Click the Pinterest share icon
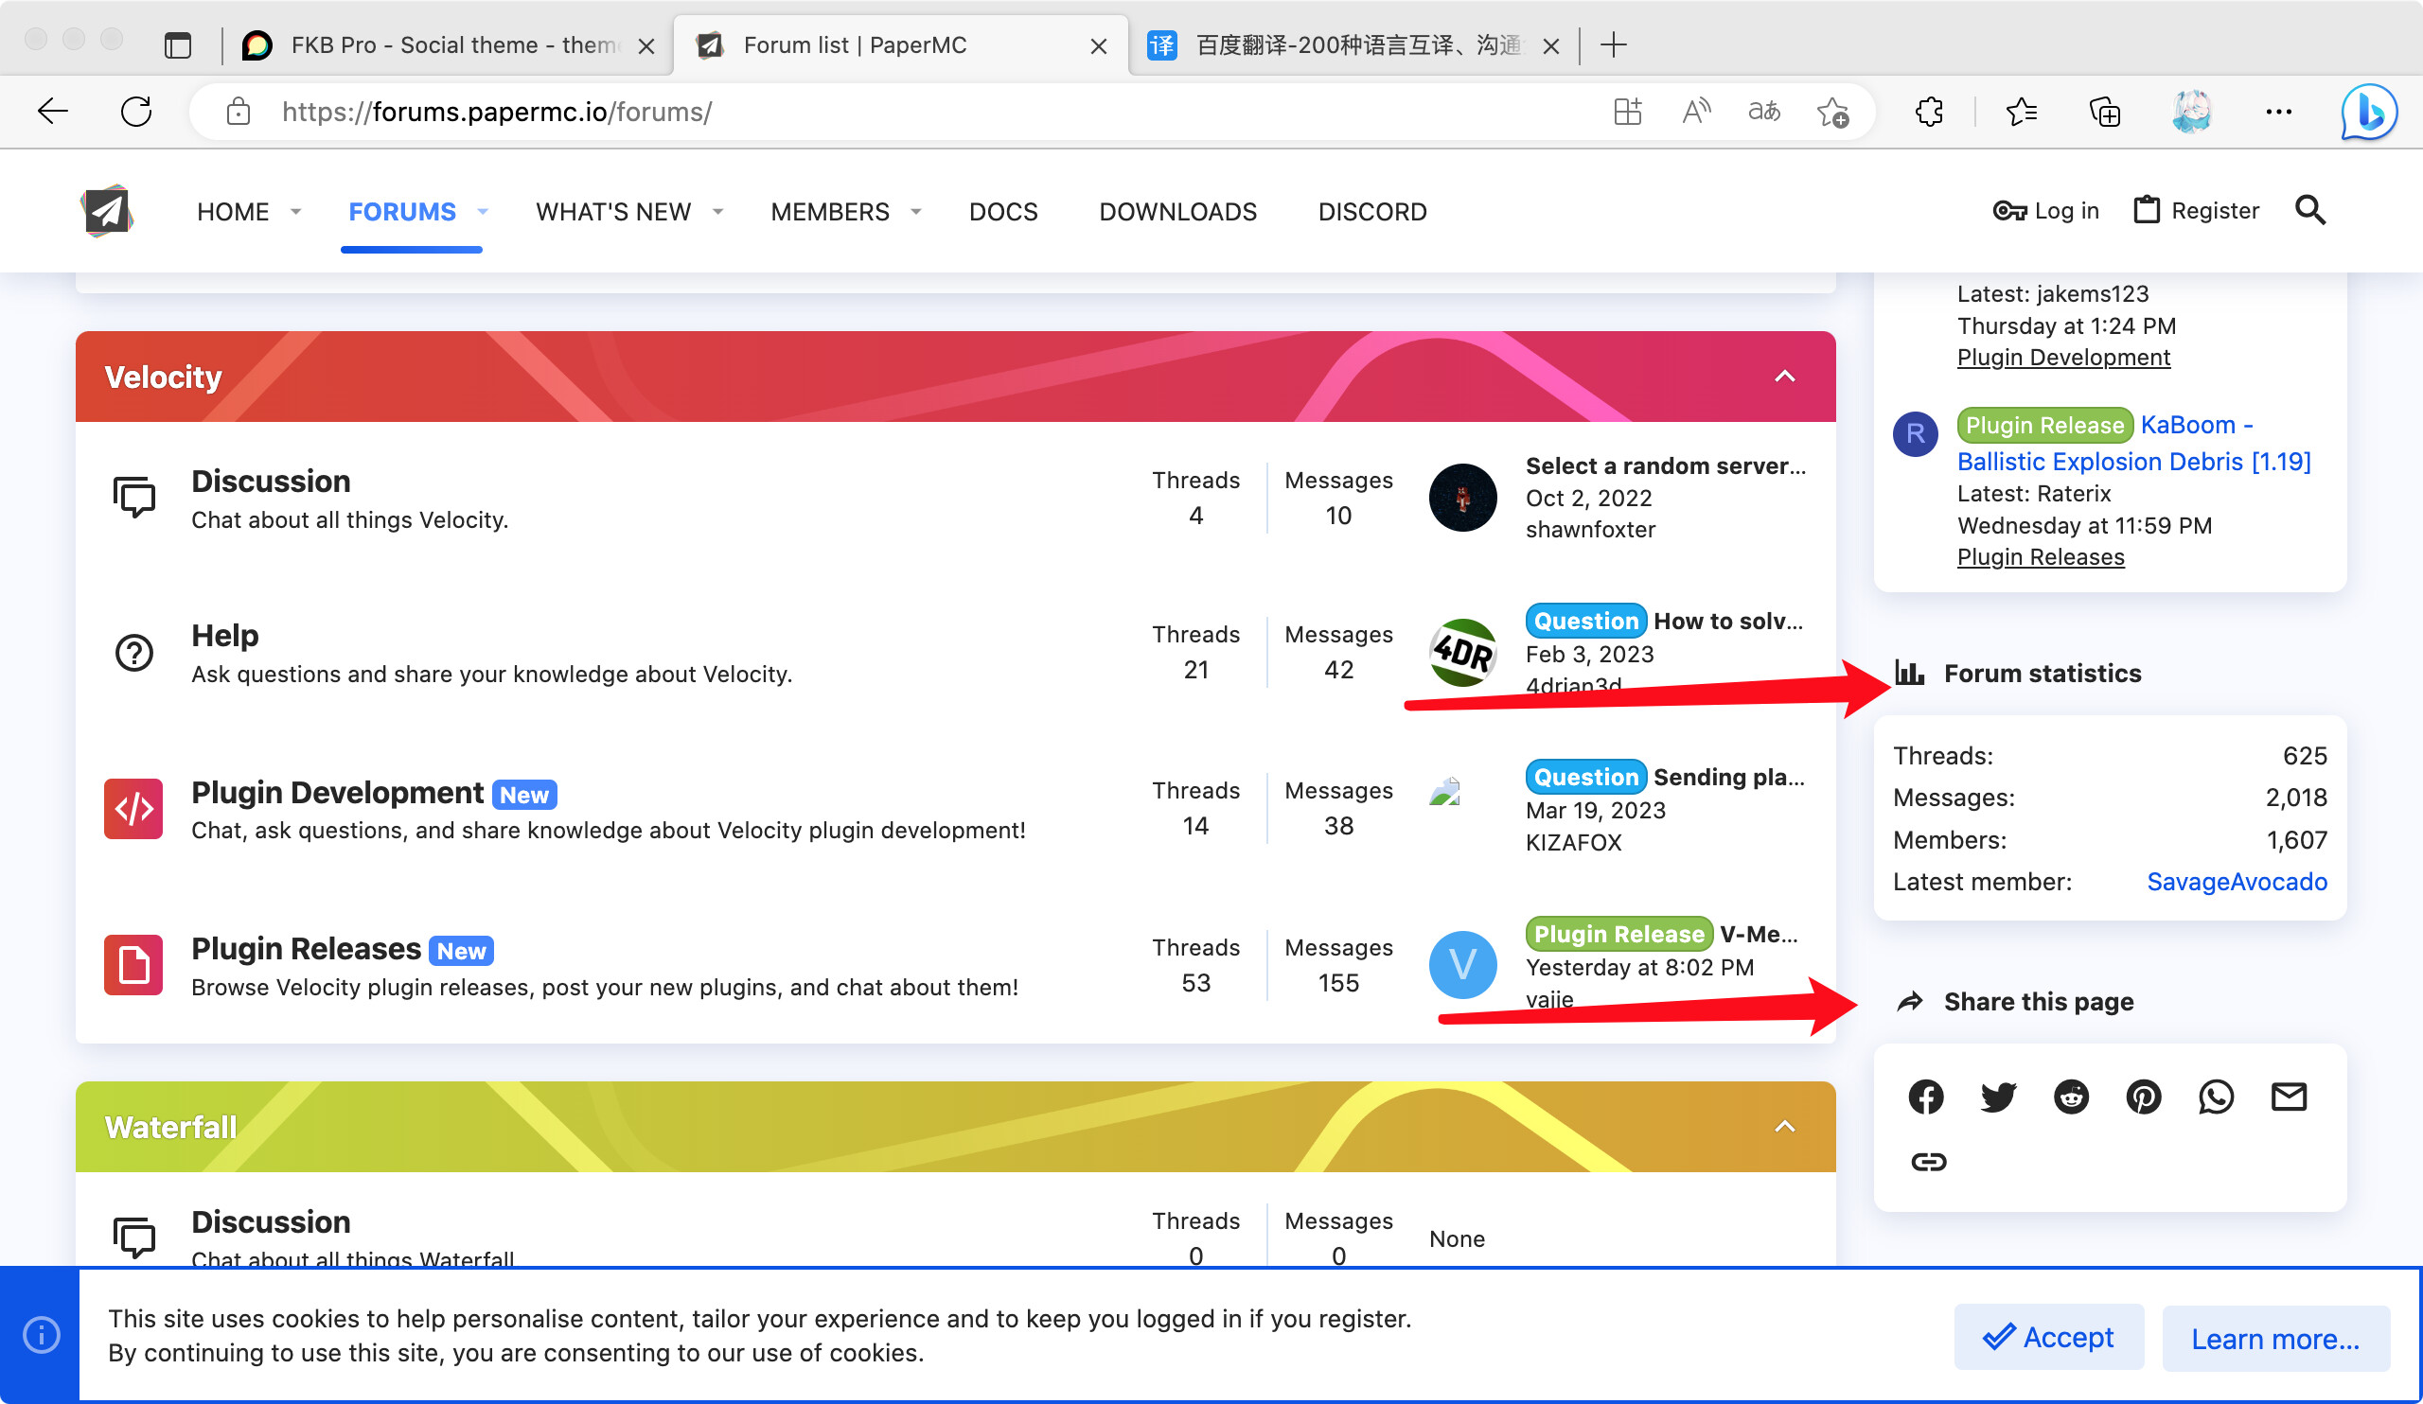 [2143, 1097]
